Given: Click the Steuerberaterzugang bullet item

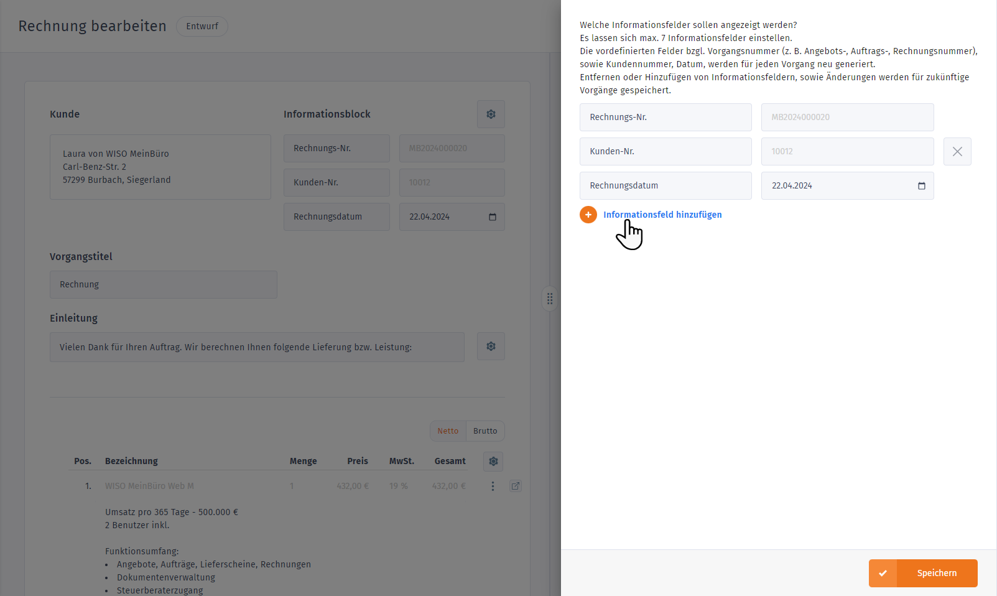Looking at the screenshot, I should 160,590.
